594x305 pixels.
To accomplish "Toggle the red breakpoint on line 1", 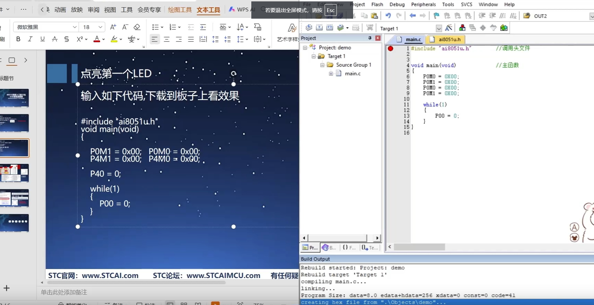I will (x=390, y=48).
